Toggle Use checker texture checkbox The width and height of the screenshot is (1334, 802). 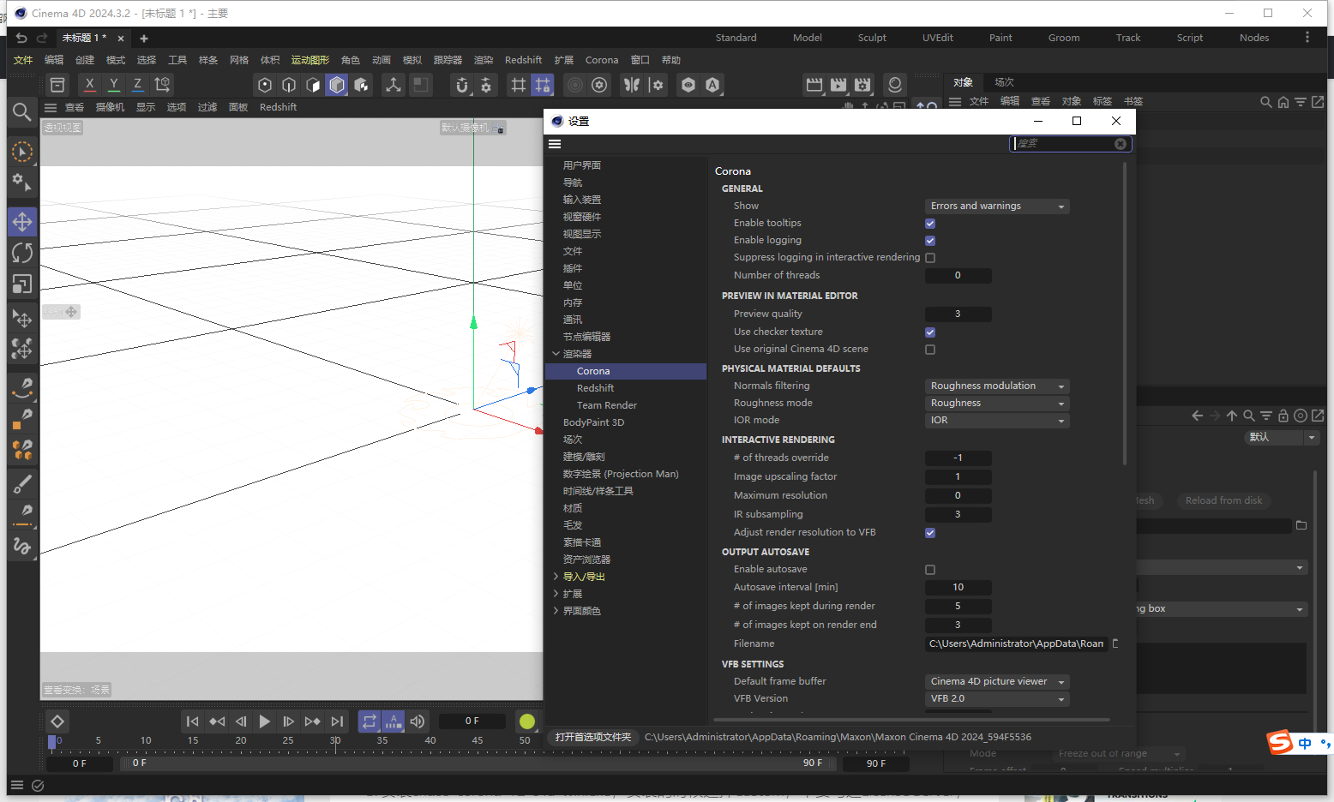click(930, 332)
